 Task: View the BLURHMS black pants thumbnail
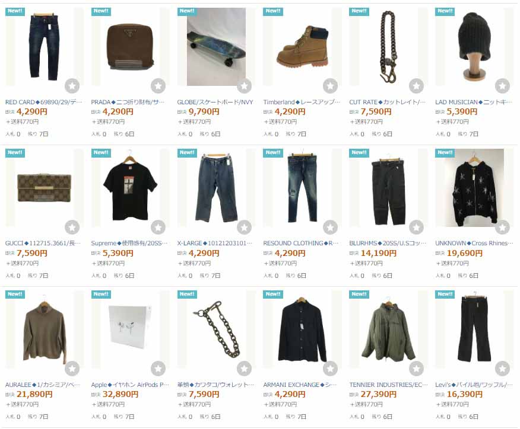tap(388, 188)
